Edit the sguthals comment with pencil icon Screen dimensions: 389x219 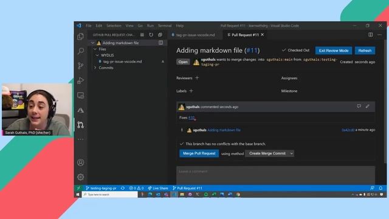pyautogui.click(x=367, y=106)
